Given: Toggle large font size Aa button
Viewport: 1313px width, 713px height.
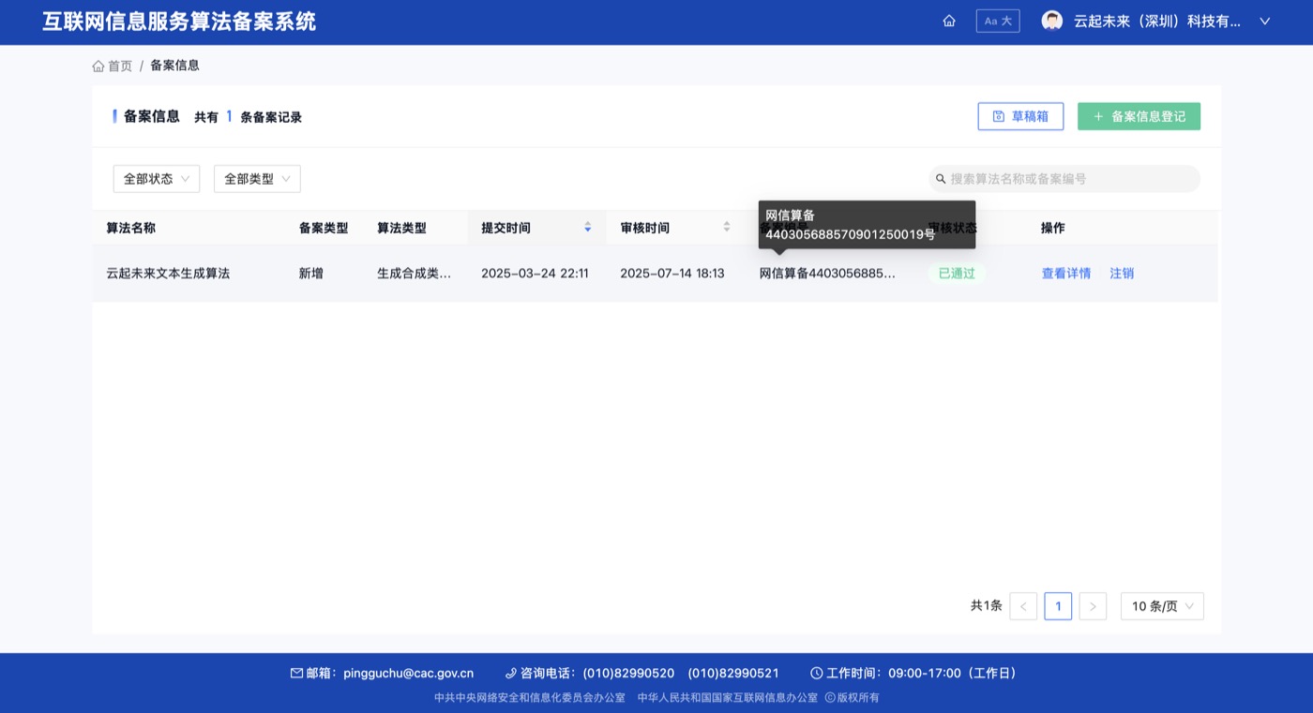Looking at the screenshot, I should coord(998,21).
